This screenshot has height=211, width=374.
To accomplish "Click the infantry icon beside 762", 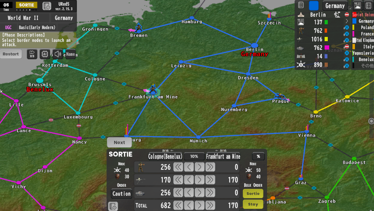I will [x=301, y=31].
